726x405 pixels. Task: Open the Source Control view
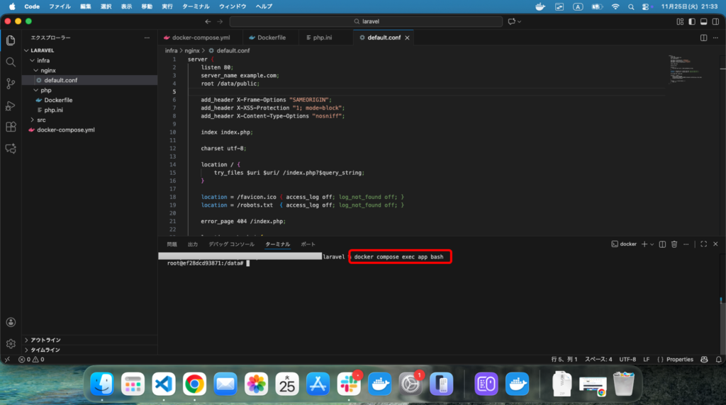pos(11,84)
